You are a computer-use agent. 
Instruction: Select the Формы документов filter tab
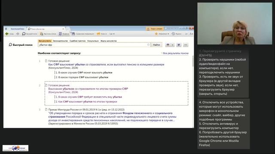click(x=109, y=41)
